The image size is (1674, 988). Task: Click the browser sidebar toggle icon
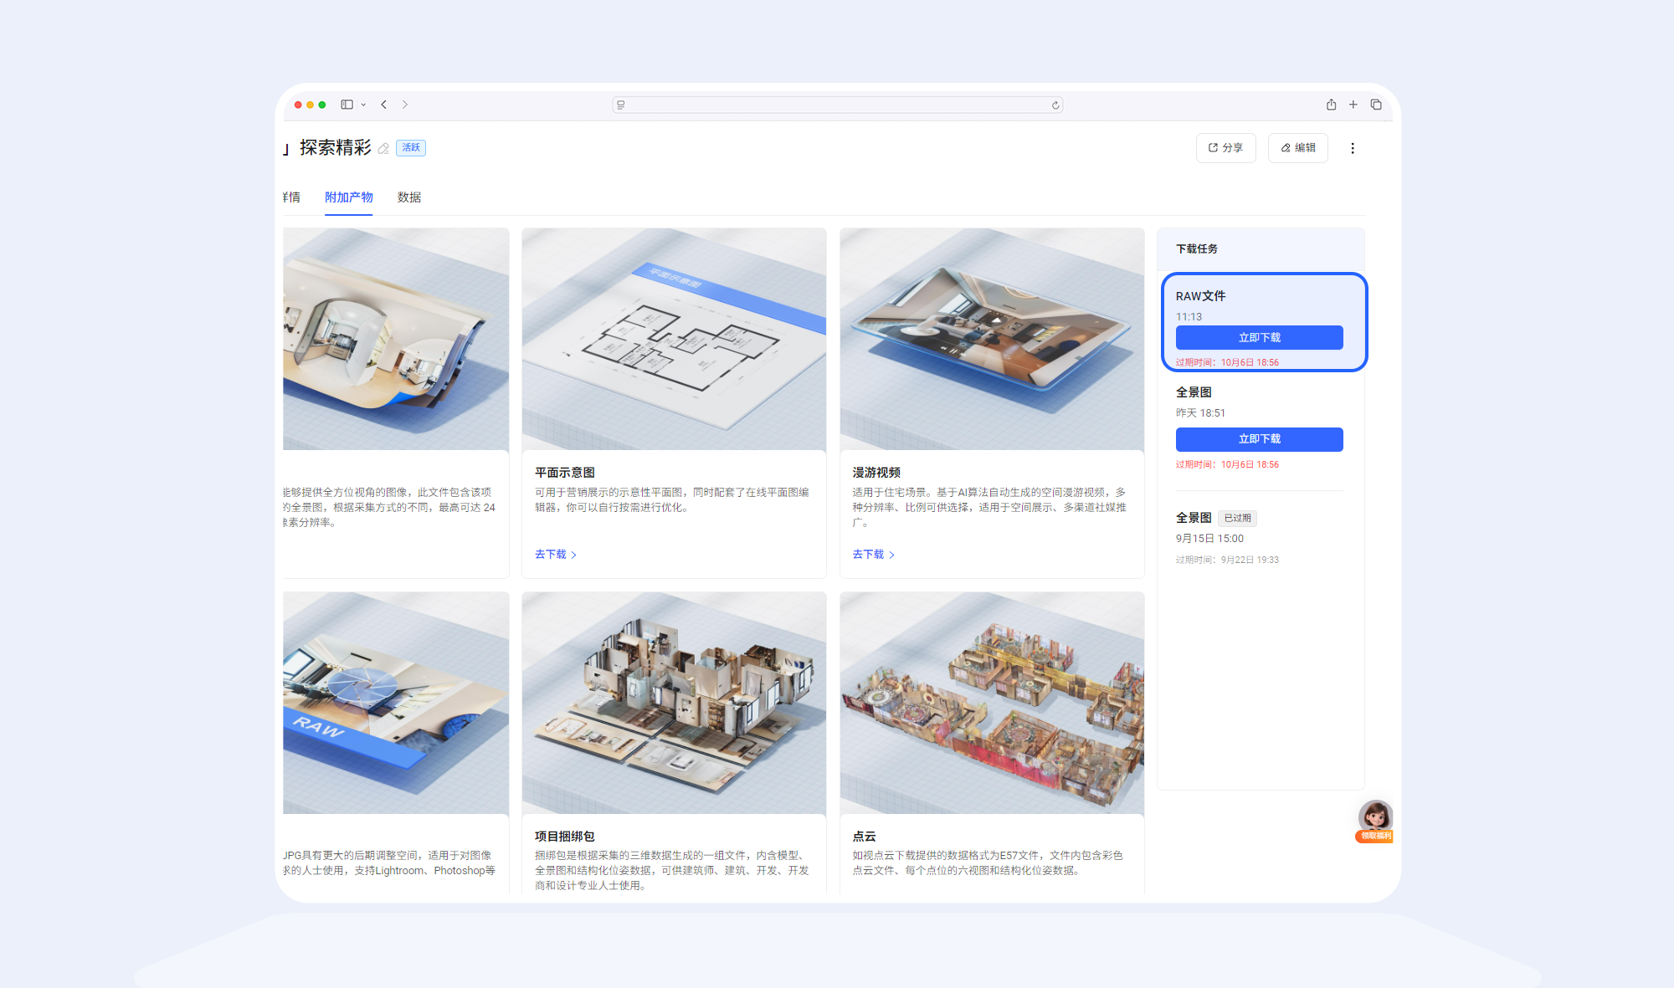click(347, 105)
